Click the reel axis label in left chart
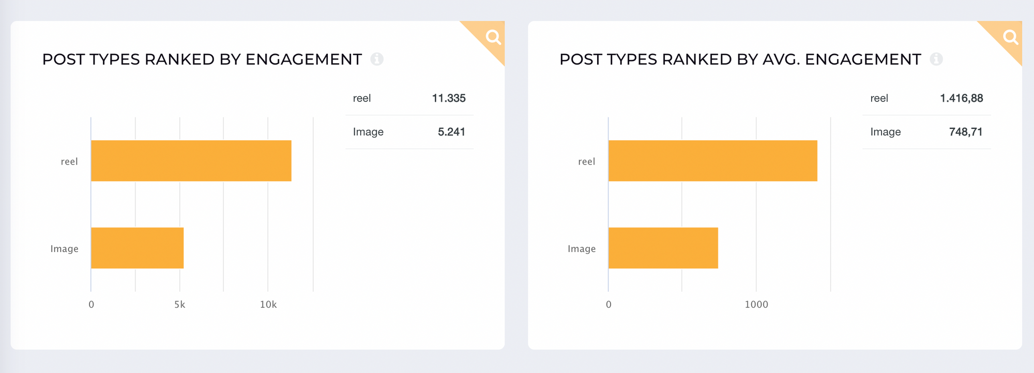 69,161
